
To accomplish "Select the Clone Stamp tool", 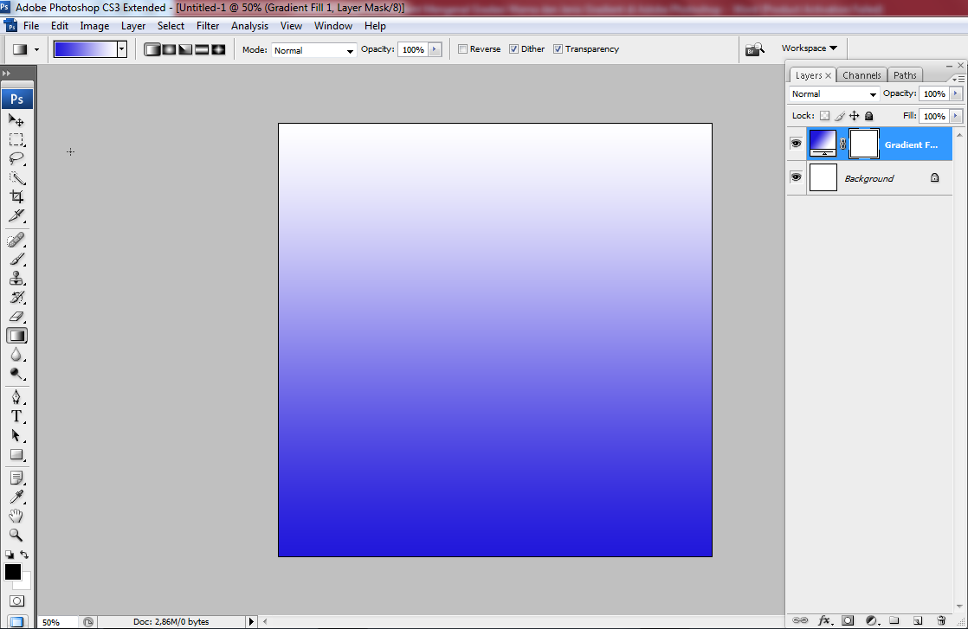I will click(x=16, y=279).
